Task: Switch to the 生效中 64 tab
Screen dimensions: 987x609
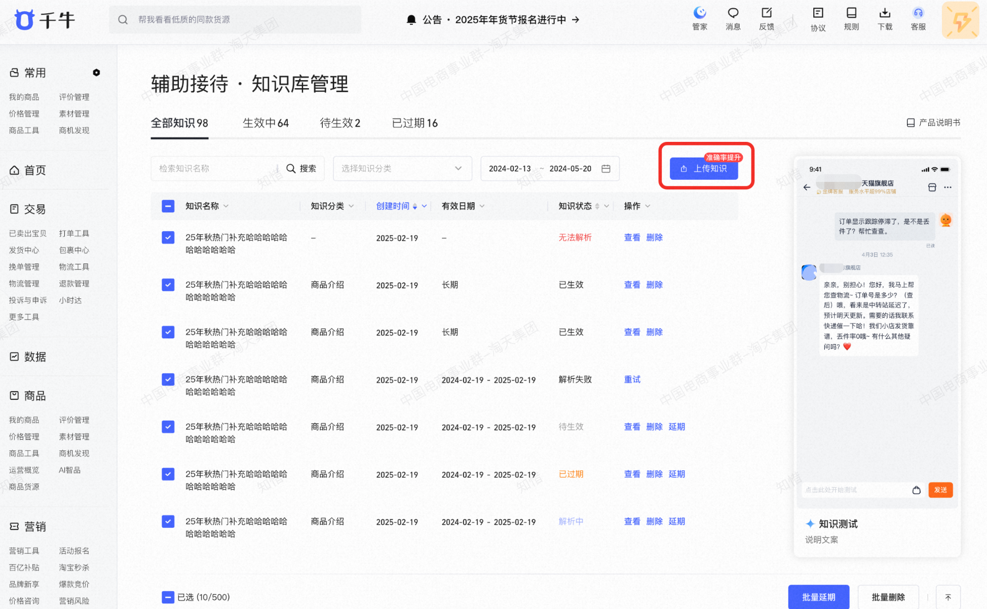Action: coord(265,123)
